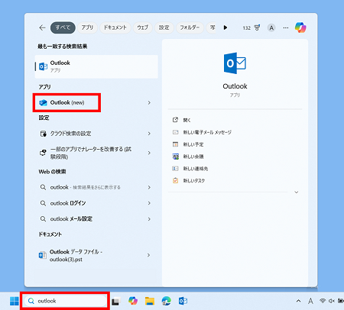Open the rewards points trophy icon
The image size is (344, 310).
(257, 27)
